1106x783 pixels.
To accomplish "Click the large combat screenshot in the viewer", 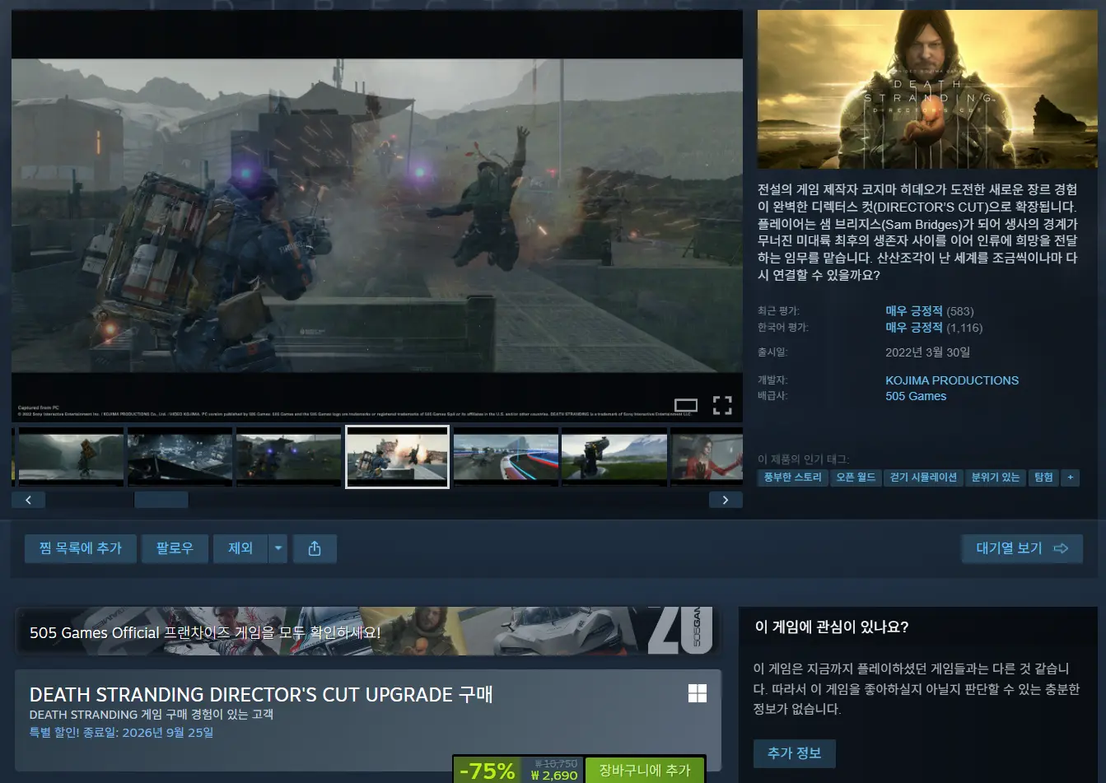I will (377, 215).
